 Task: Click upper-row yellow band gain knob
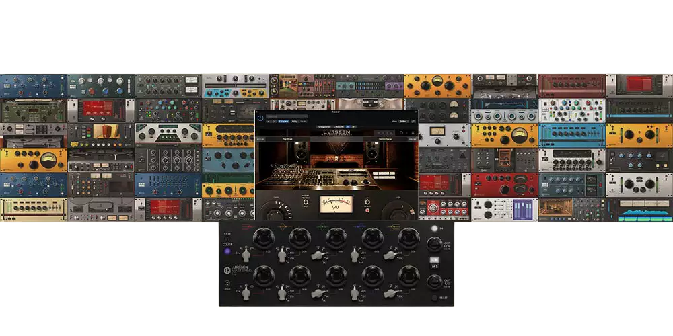pyautogui.click(x=409, y=239)
